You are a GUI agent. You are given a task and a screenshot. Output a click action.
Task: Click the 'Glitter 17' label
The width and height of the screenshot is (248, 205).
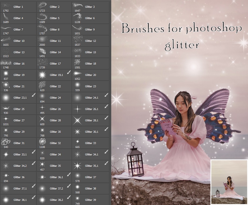(x=55, y=64)
